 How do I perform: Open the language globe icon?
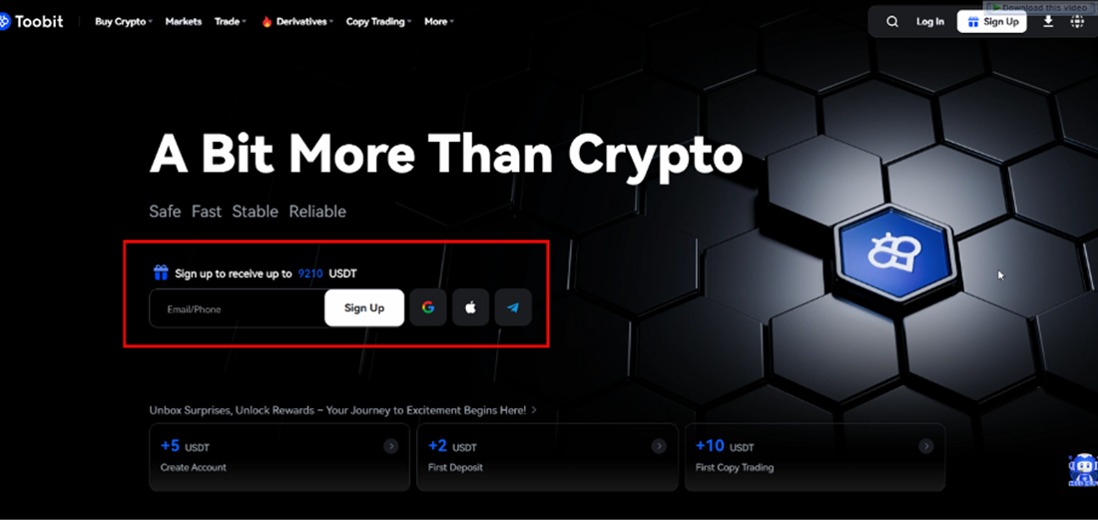[1078, 22]
